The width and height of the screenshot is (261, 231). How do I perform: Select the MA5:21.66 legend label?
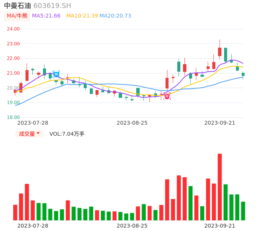pos(46,16)
